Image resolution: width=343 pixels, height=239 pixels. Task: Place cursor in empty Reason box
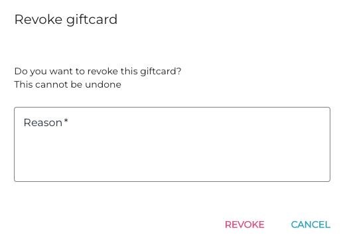pyautogui.click(x=172, y=144)
